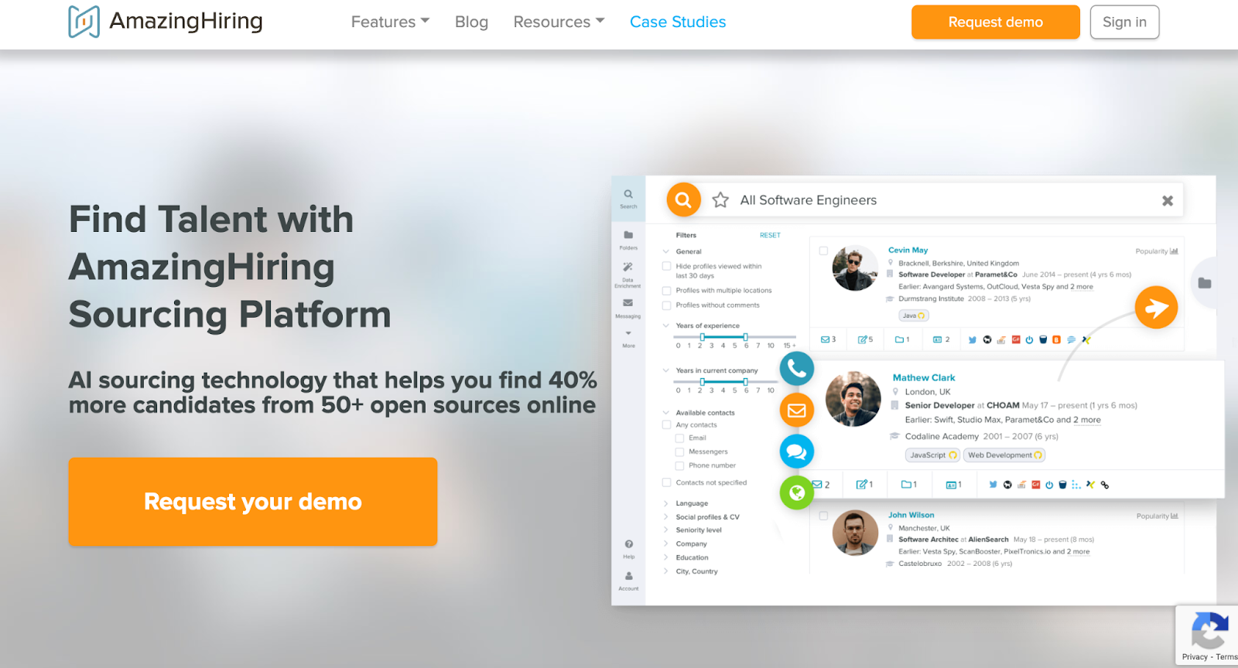Open the Features menu

(x=390, y=22)
